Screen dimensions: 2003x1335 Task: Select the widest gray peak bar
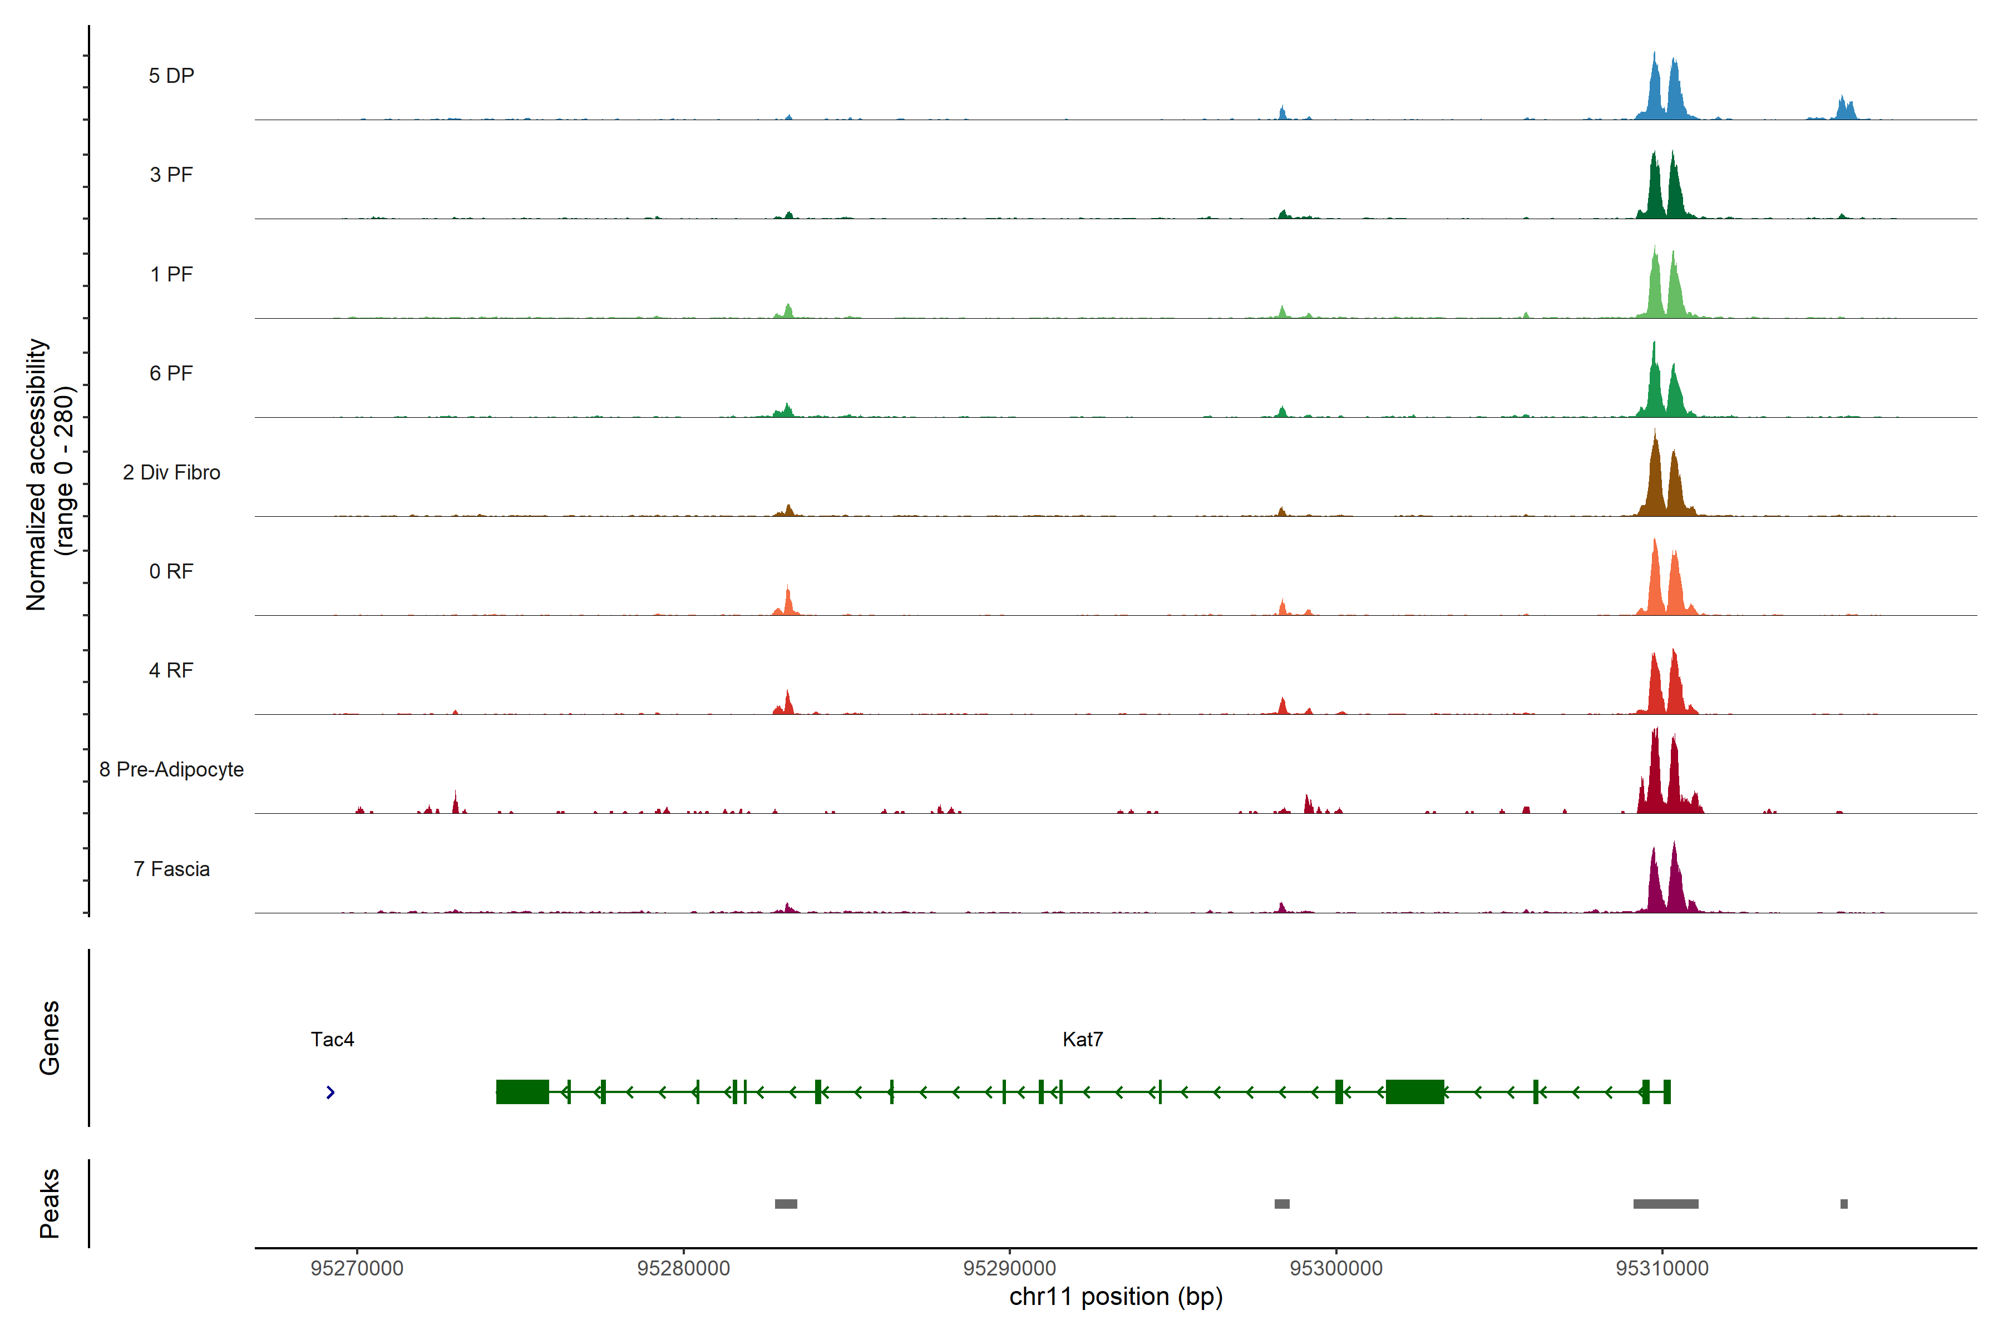(1665, 1204)
